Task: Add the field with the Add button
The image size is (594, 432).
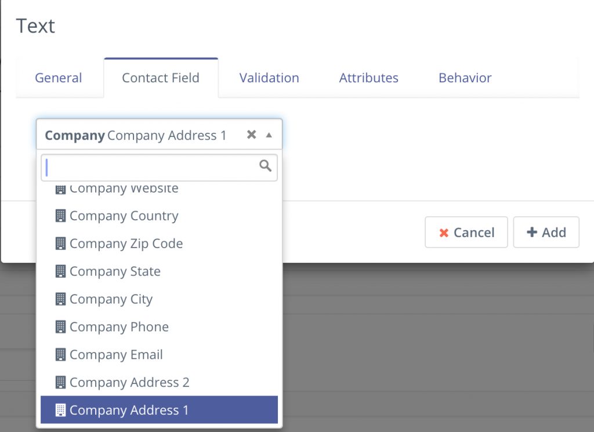Action: point(546,232)
